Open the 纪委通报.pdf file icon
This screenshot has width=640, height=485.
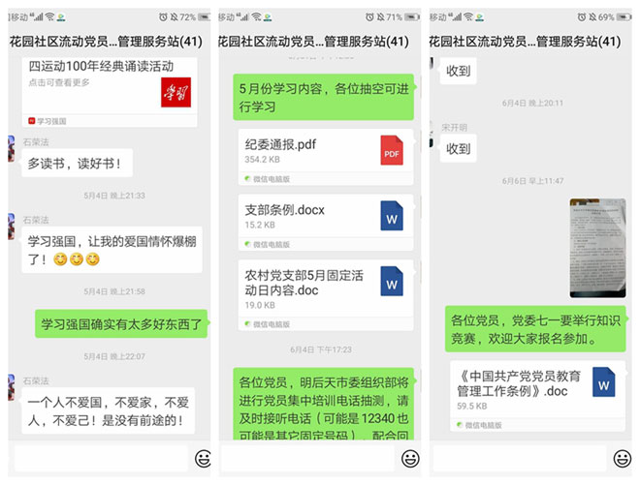click(392, 150)
